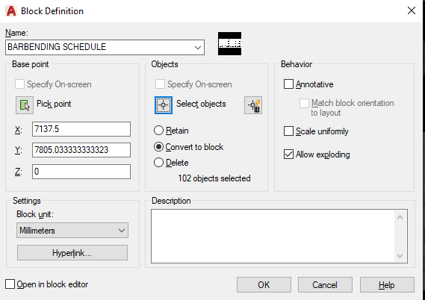The image size is (425, 300).
Task: Enable the Annotative checkbox
Action: 288,84
